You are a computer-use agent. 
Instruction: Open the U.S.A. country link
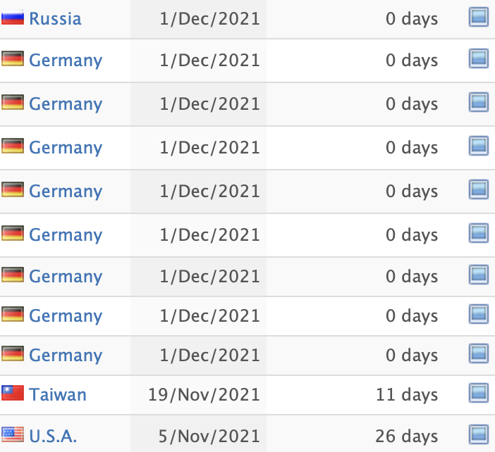[53, 437]
